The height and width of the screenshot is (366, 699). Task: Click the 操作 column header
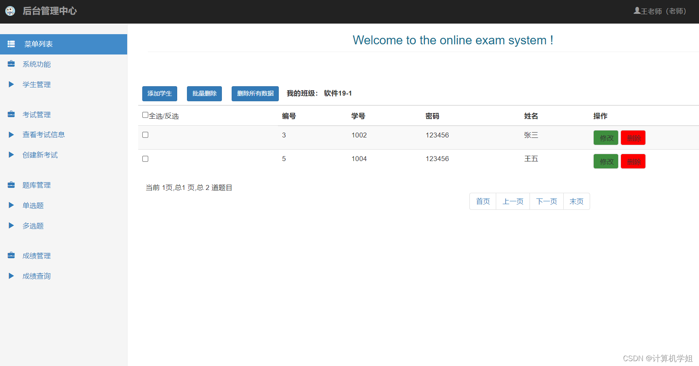[x=600, y=116]
